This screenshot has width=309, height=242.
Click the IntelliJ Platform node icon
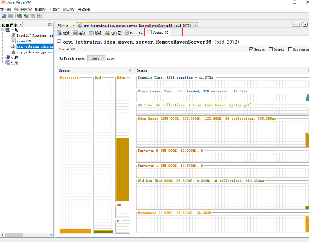click(x=13, y=35)
